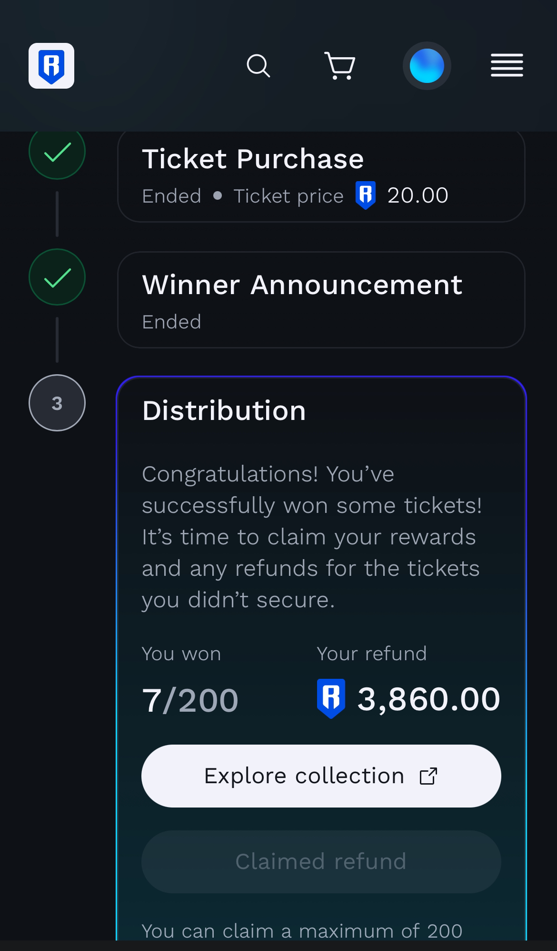This screenshot has height=951, width=557.
Task: Select the Distribution heading
Action: 224,411
